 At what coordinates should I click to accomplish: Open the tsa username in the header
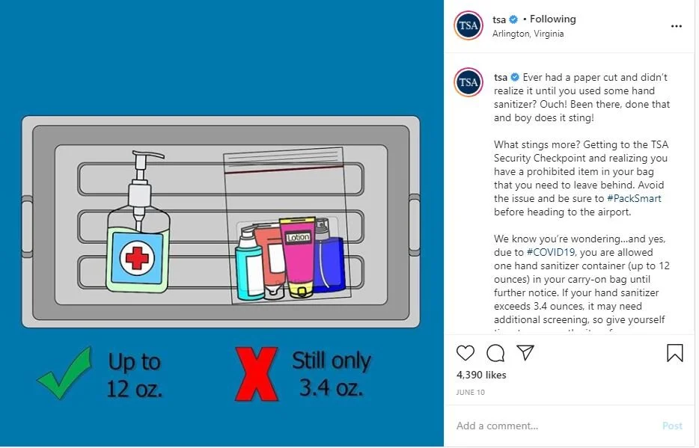pos(499,19)
